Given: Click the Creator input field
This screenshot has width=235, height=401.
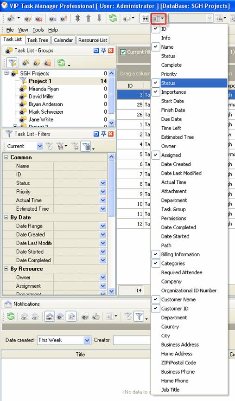Looking at the screenshot, I should point(132,340).
